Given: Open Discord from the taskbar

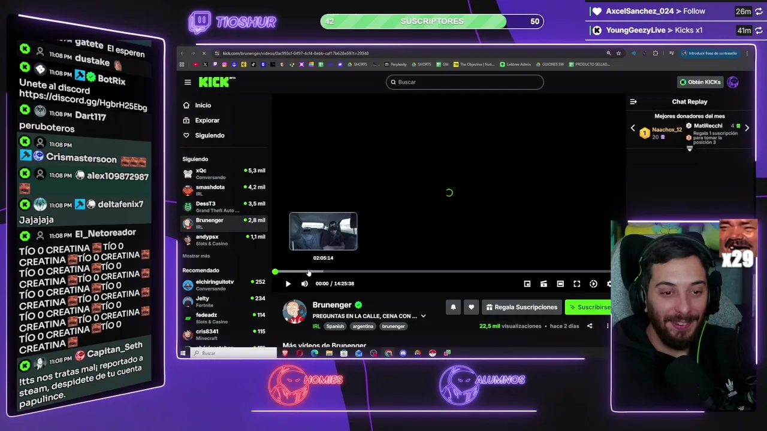Looking at the screenshot, I should pos(403,353).
